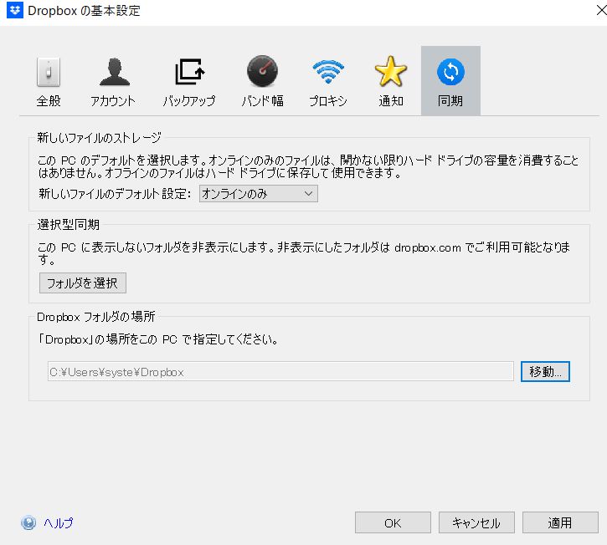Open the 全般 (General) light switch tab

click(49, 82)
